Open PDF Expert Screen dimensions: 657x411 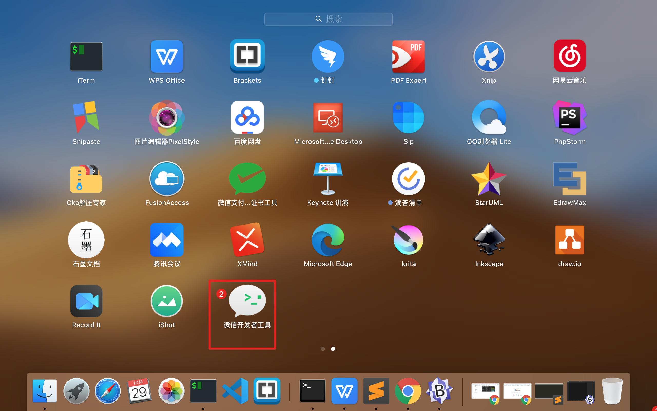click(x=408, y=56)
